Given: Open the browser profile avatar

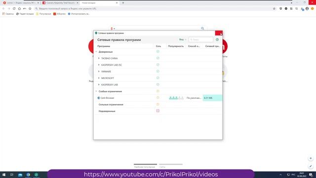Looking at the screenshot, I should point(307,9).
